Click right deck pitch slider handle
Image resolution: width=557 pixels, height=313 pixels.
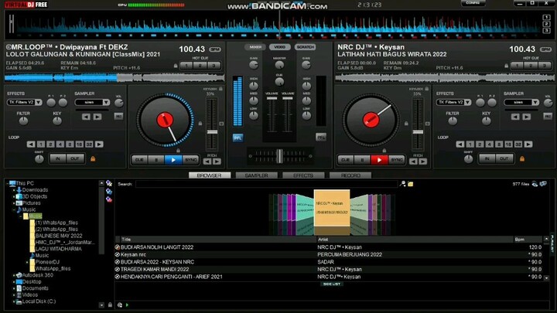[x=418, y=132]
